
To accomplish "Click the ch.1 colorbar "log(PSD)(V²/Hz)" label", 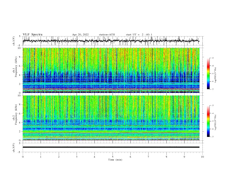I will tap(215, 75).
